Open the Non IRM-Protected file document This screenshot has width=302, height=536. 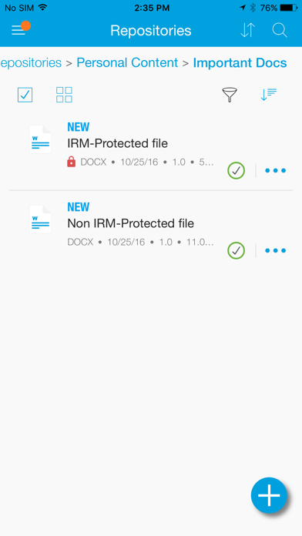click(131, 223)
